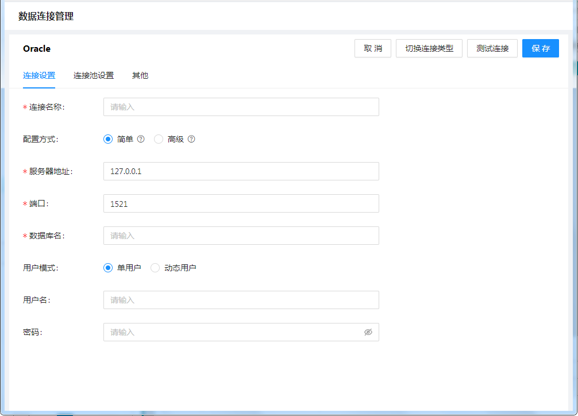
Task: Click into the 密码 input field
Action: [230, 332]
